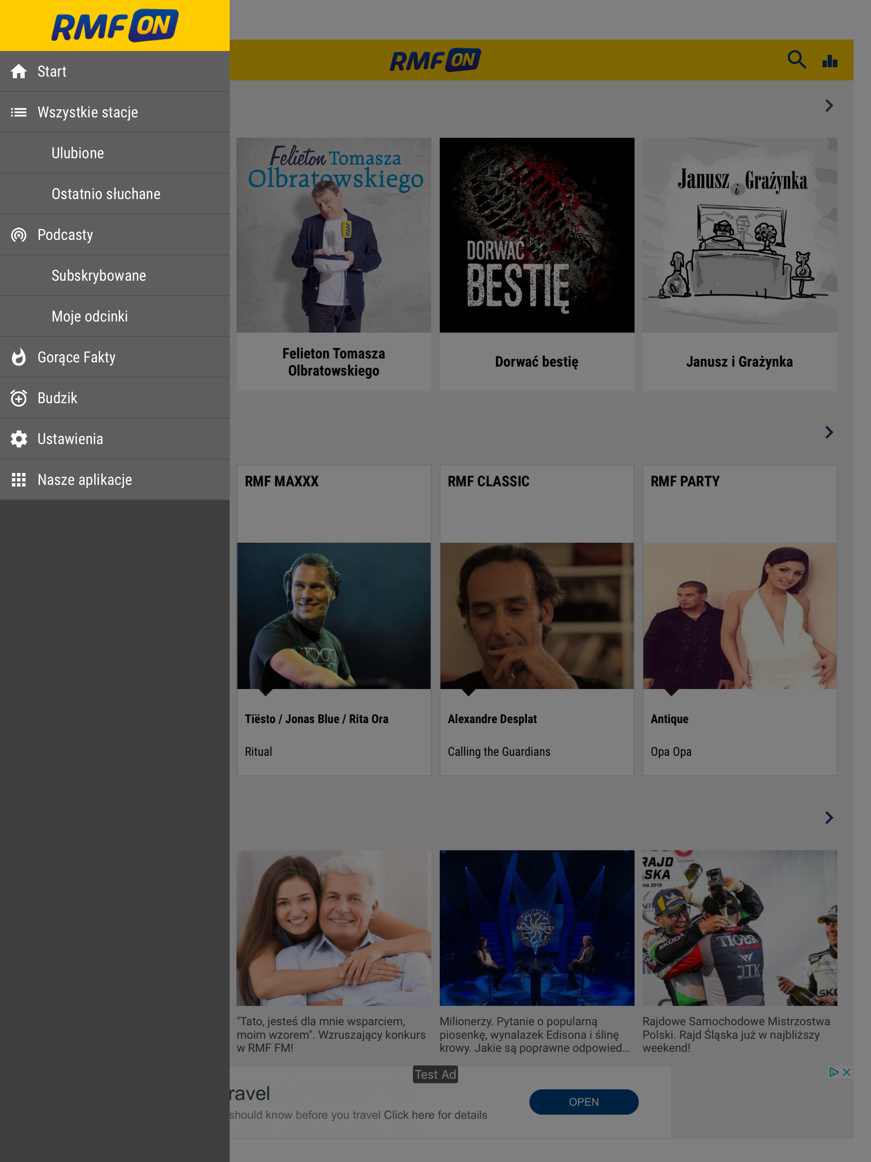Image resolution: width=871 pixels, height=1162 pixels.
Task: Close the ad with X icon
Action: [x=846, y=1072]
